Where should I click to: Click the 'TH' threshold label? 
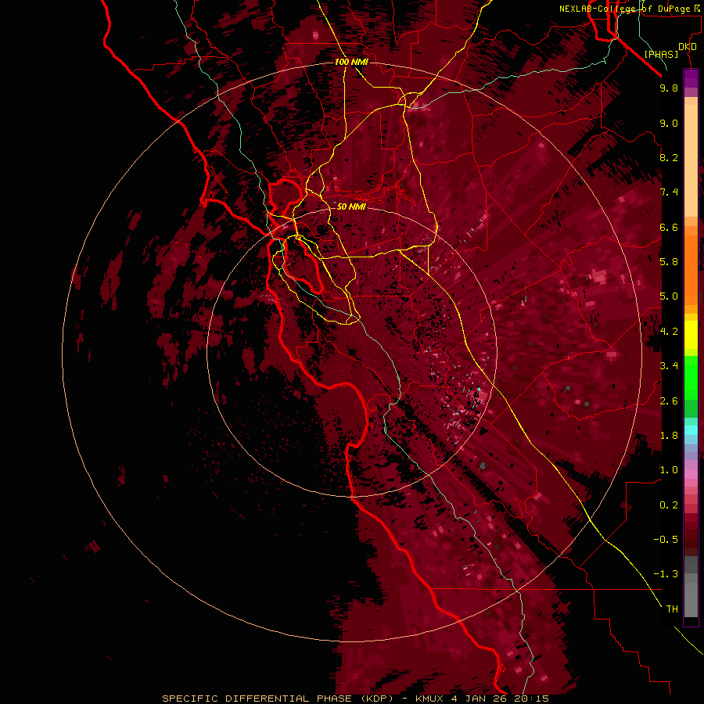pos(672,609)
